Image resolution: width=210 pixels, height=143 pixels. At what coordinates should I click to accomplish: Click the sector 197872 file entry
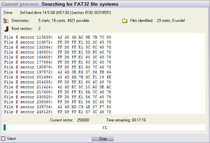click(58, 72)
